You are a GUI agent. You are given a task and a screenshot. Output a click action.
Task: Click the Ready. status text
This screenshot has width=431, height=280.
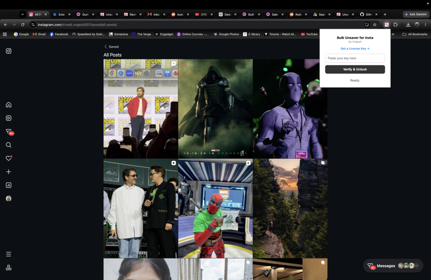[x=355, y=80]
